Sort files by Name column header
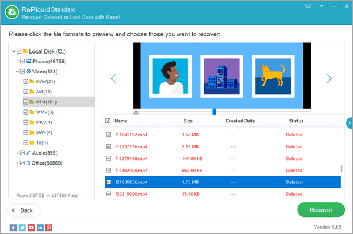The width and height of the screenshot is (353, 234). (121, 121)
